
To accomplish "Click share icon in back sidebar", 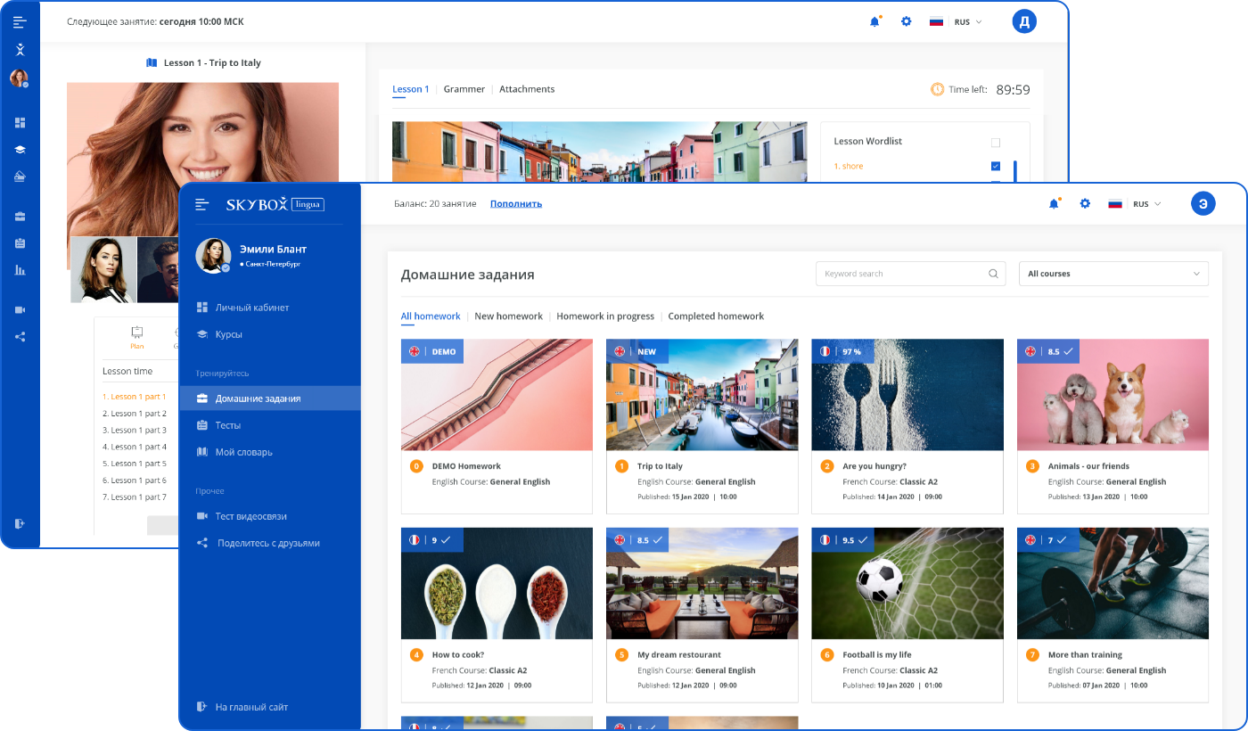I will click(x=20, y=337).
